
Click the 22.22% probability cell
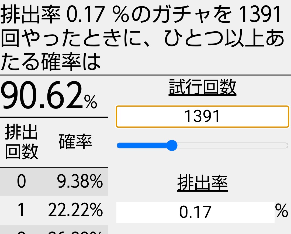pyautogui.click(x=75, y=210)
